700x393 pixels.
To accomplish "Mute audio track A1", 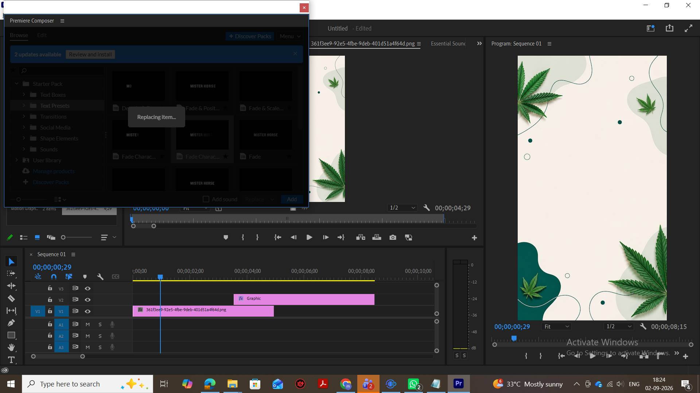I will pyautogui.click(x=87, y=325).
